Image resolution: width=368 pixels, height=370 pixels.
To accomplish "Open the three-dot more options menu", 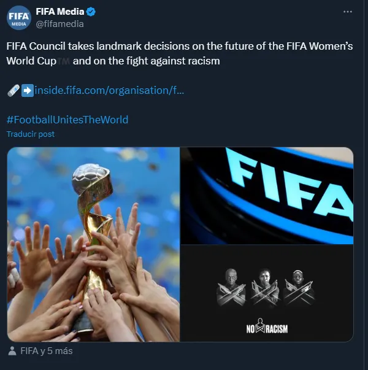I will 348,12.
